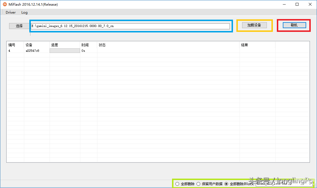Click the 结果 column header

[x=257, y=45]
